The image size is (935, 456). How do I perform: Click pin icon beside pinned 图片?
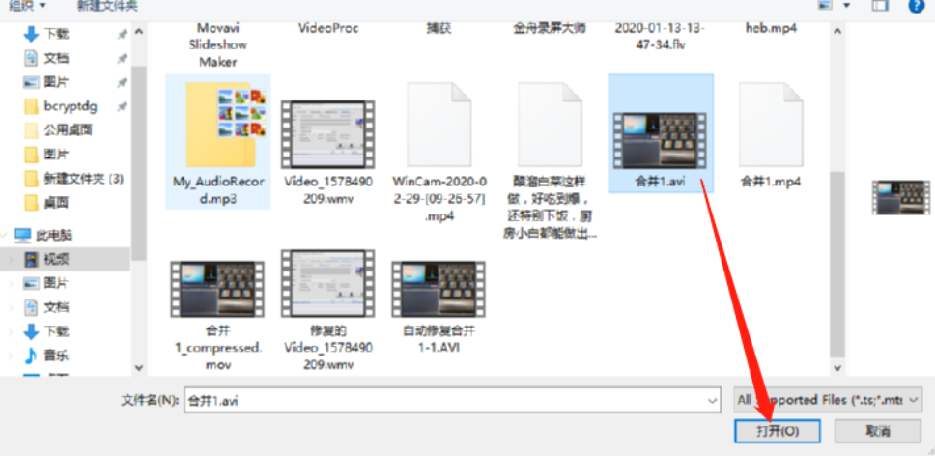click(122, 82)
